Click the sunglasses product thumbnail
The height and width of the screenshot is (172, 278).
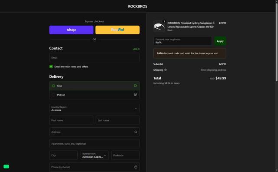(x=159, y=26)
